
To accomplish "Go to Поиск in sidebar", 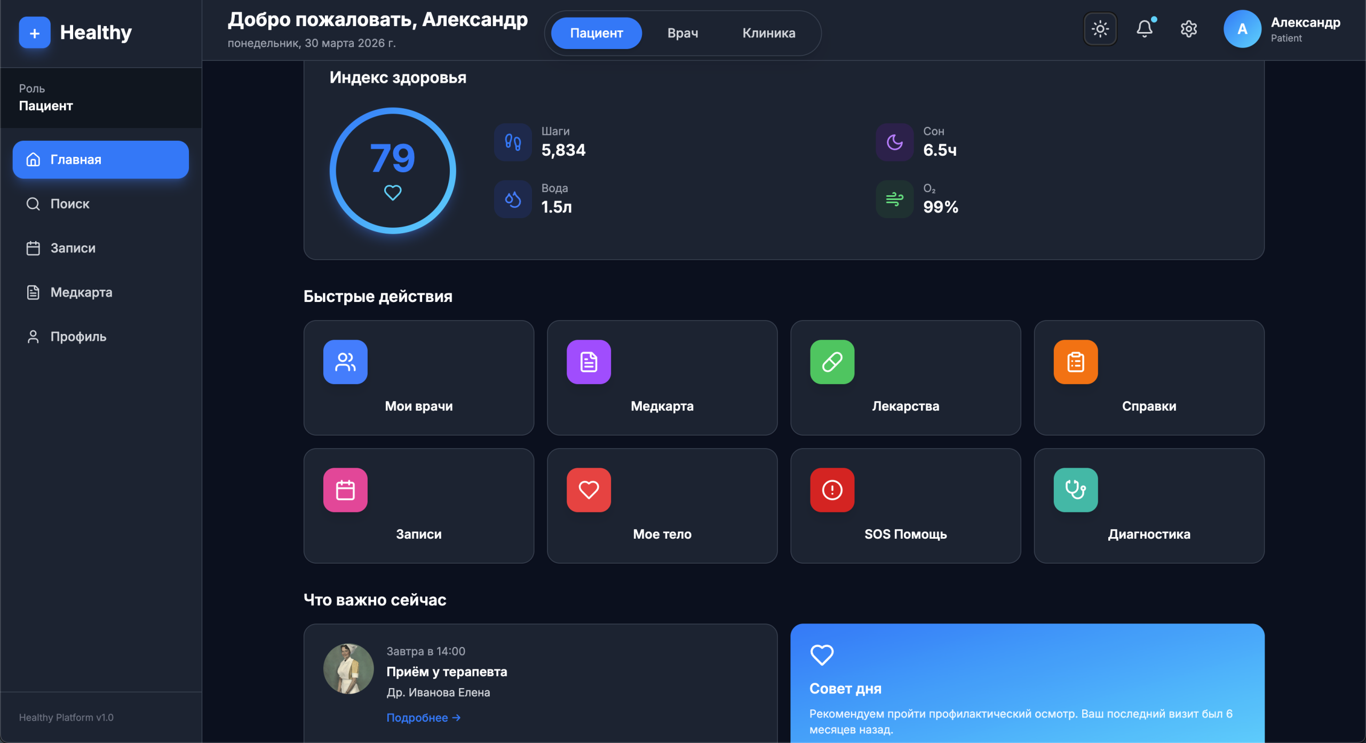I will click(x=69, y=204).
